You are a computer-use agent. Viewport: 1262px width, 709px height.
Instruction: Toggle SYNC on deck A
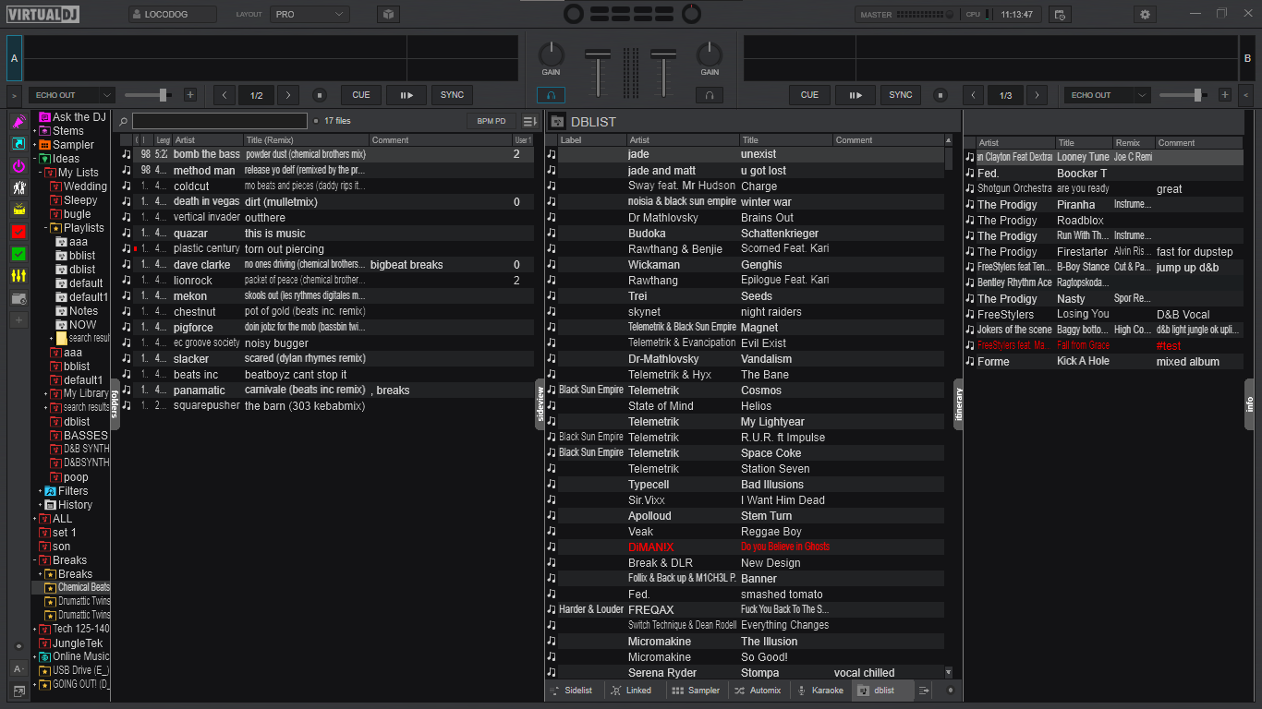click(x=452, y=95)
